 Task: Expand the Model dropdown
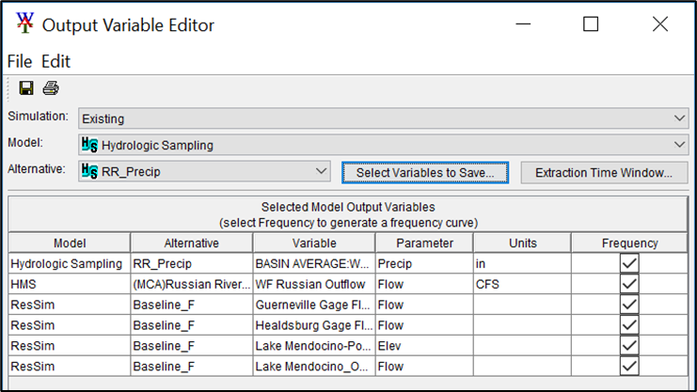click(680, 145)
